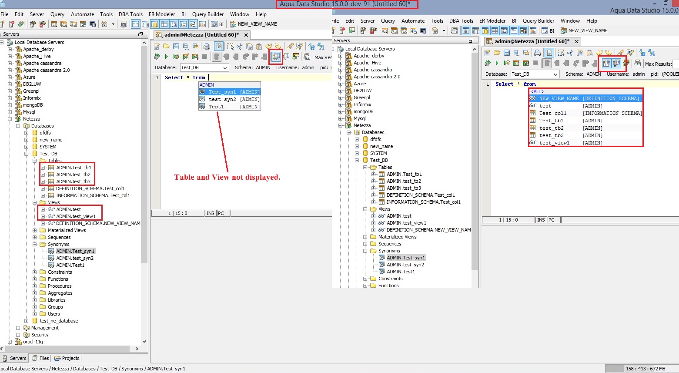Click the Print icon in left window's editor toolbar

tap(207, 46)
